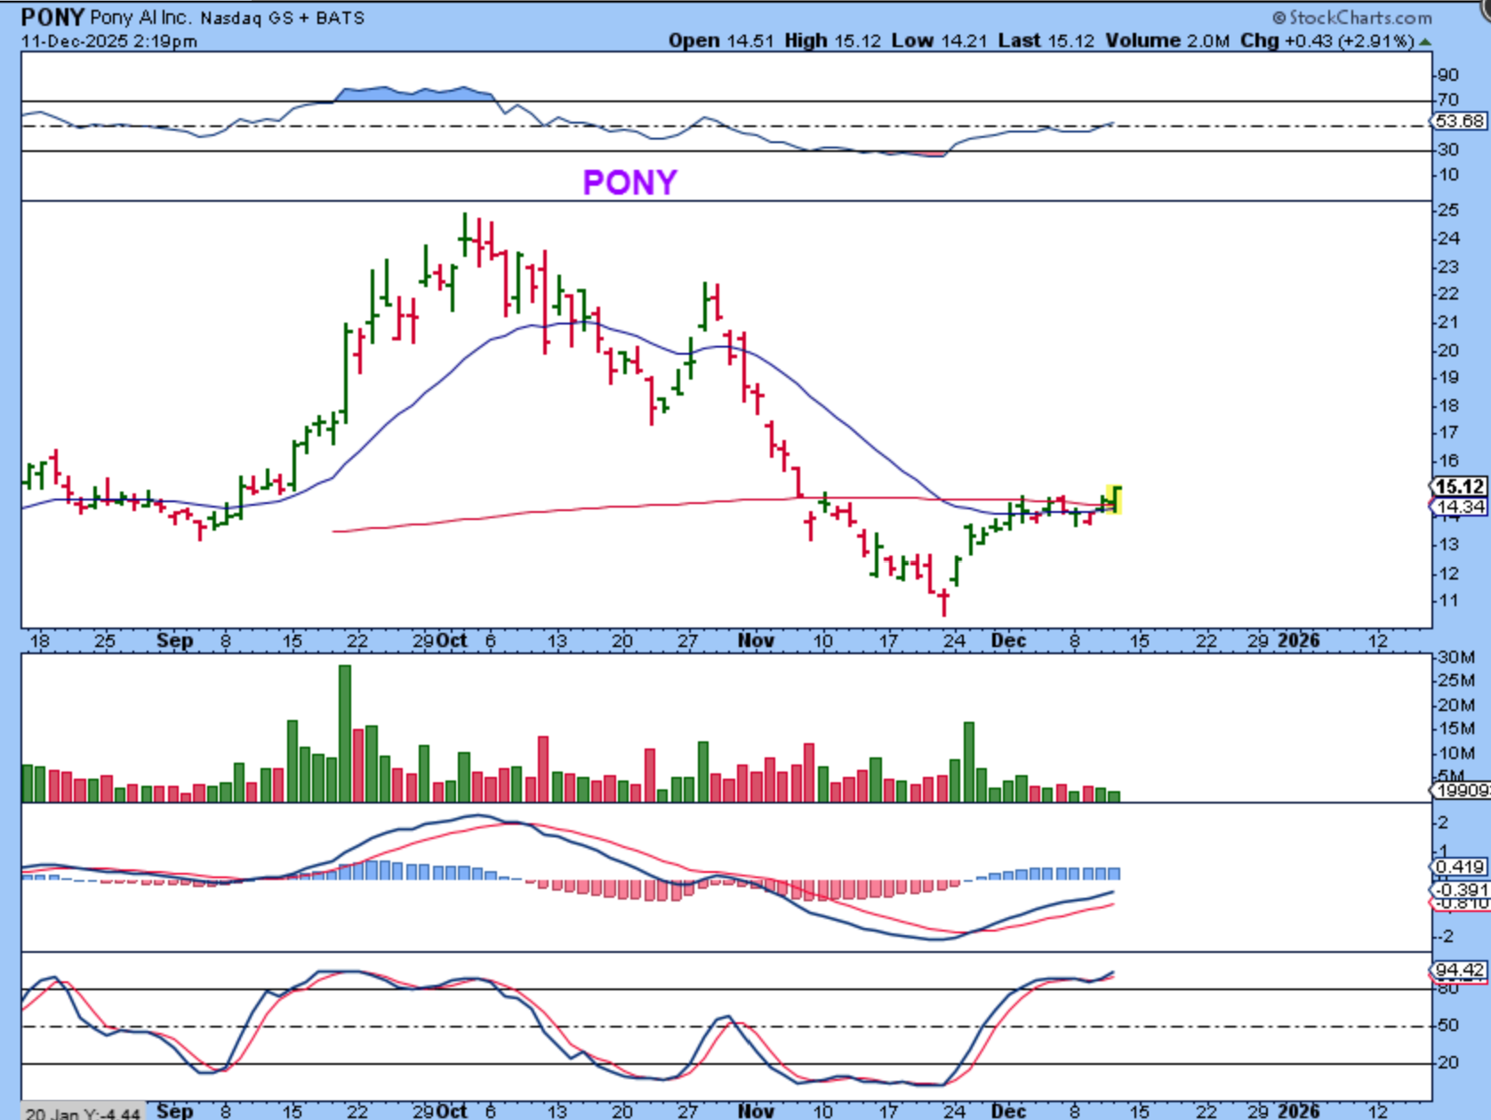Select the MACD value tag -0.391
This screenshot has height=1120, width=1491.
tap(1459, 890)
